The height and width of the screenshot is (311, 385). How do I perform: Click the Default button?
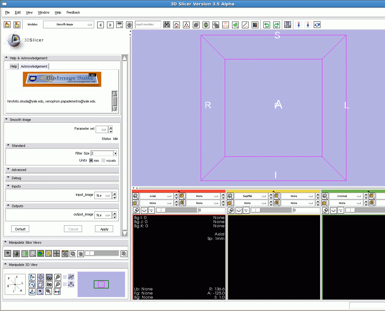(x=20, y=229)
